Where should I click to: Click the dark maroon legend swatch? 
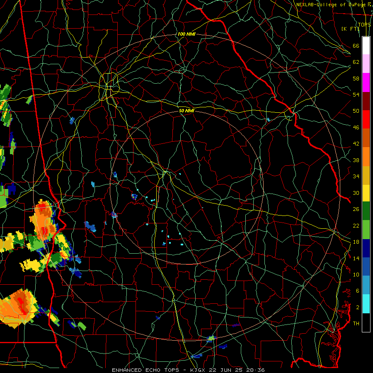(366, 101)
